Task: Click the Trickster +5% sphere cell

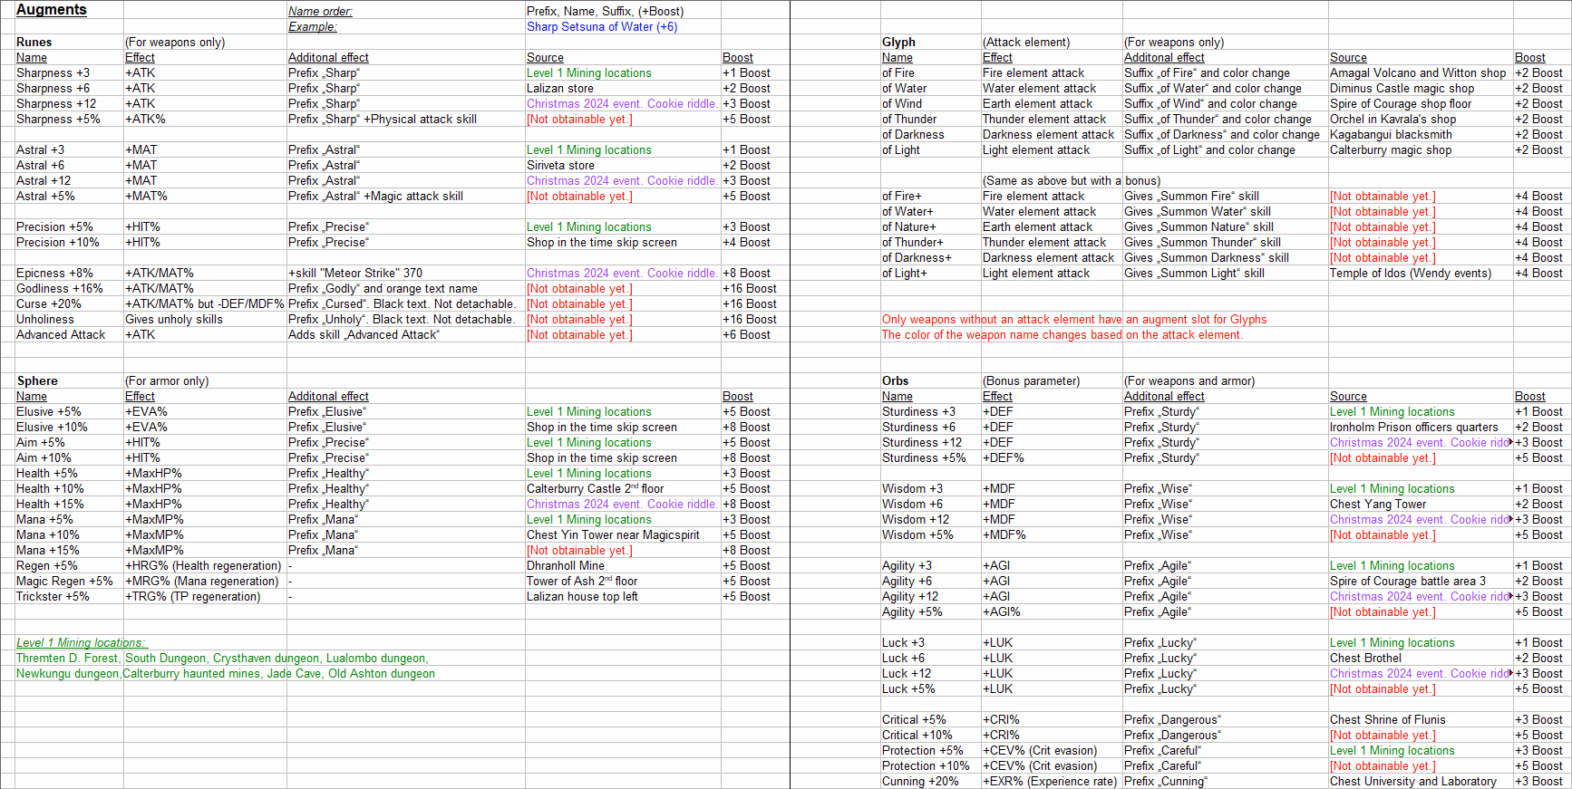Action: 53,597
